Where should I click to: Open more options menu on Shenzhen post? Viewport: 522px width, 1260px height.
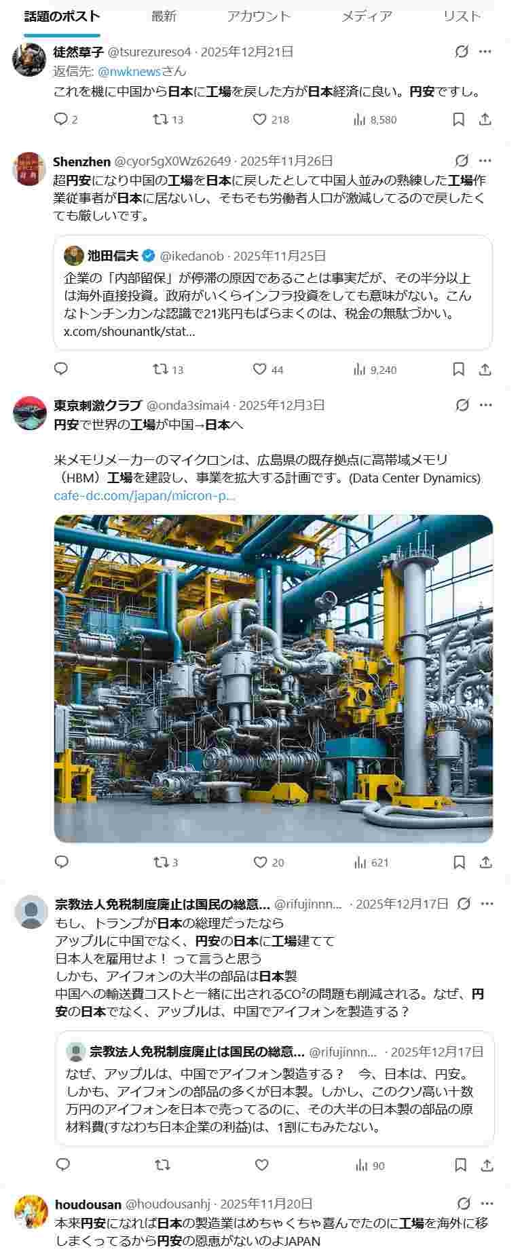click(x=485, y=161)
